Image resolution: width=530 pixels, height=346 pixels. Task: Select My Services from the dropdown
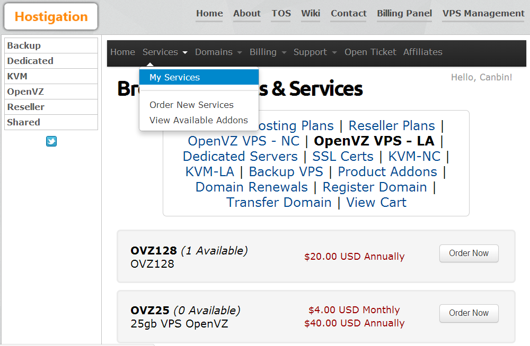click(199, 77)
